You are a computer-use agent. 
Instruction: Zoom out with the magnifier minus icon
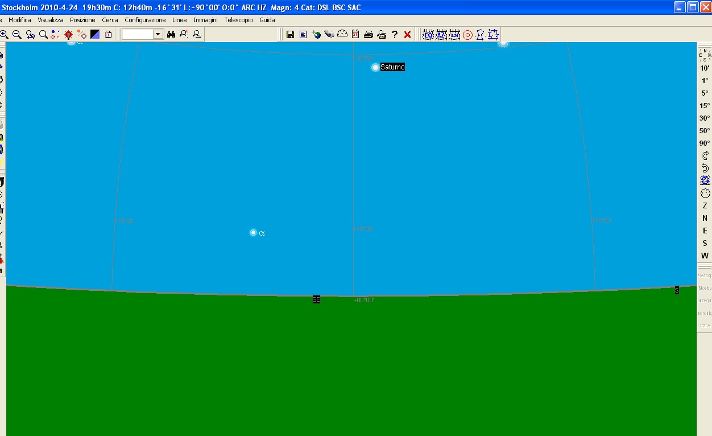point(16,35)
